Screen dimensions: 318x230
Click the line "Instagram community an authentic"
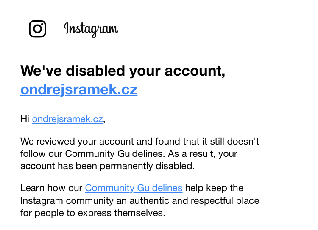(104, 201)
